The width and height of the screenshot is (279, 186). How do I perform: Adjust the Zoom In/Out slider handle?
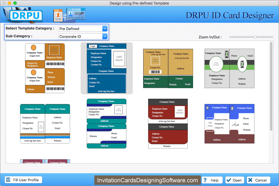tap(255, 37)
